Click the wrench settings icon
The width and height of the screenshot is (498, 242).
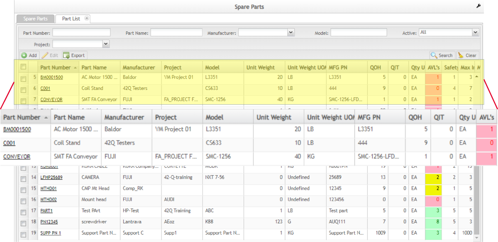point(478,6)
